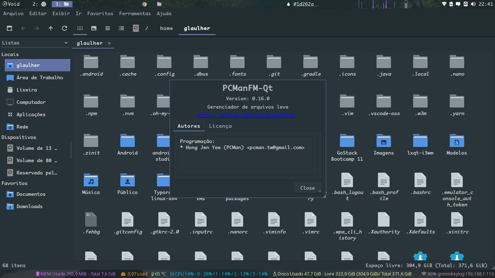Open Computador in sidebar
495x278 pixels.
tap(37, 102)
